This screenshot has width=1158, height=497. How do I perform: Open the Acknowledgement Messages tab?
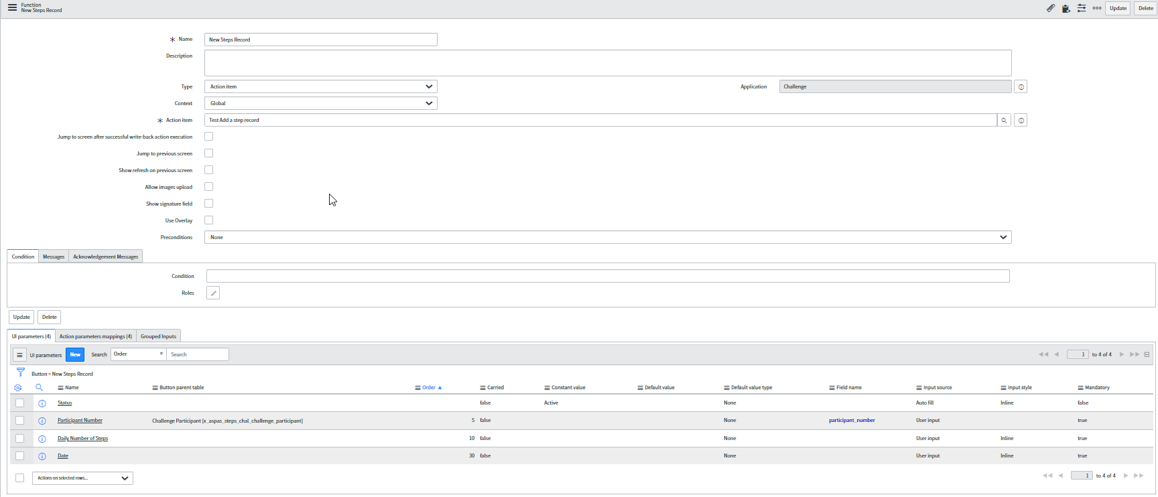pyautogui.click(x=106, y=257)
